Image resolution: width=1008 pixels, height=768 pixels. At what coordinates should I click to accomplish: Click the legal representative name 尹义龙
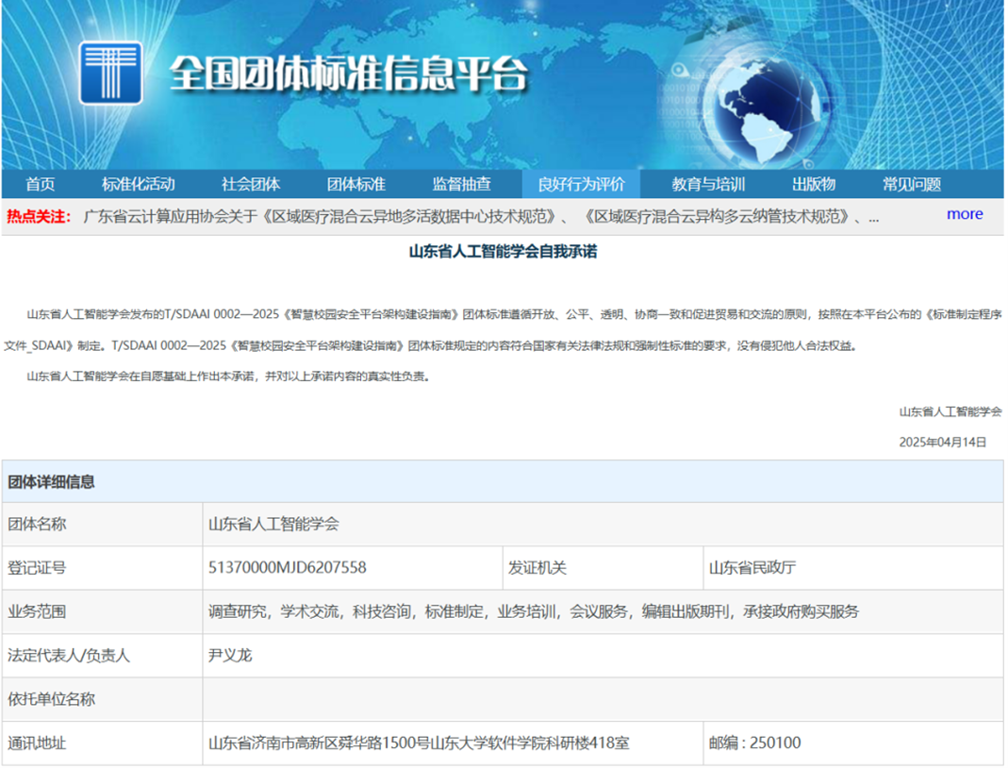tap(230, 656)
